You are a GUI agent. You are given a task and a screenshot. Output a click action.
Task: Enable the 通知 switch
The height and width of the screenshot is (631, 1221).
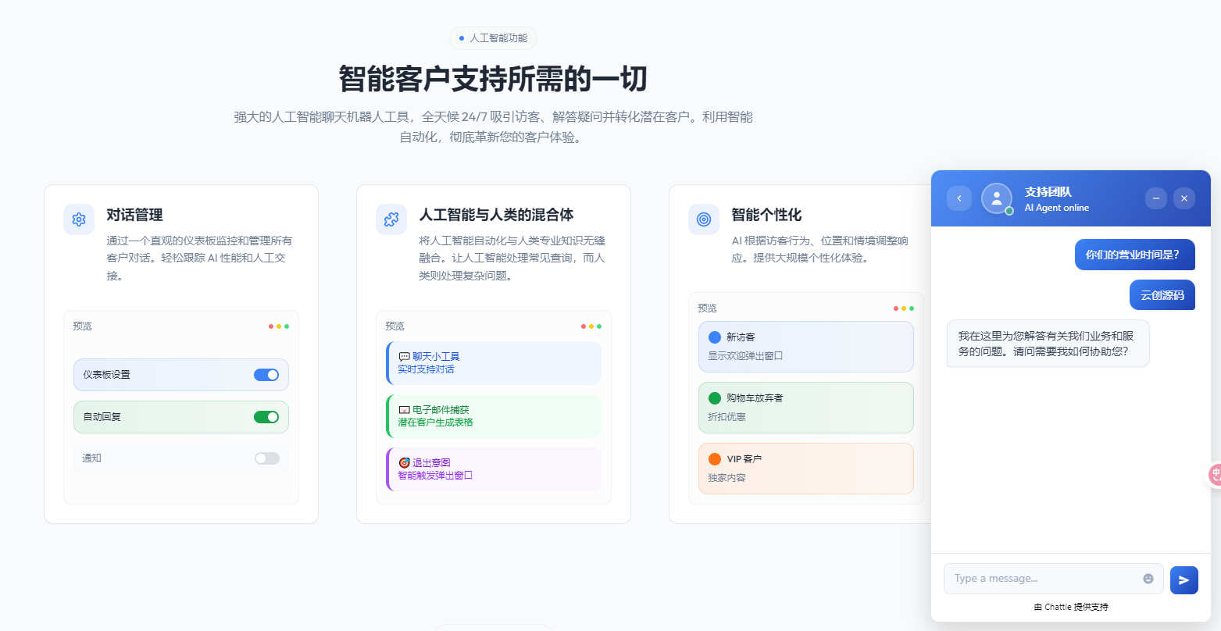coord(266,458)
